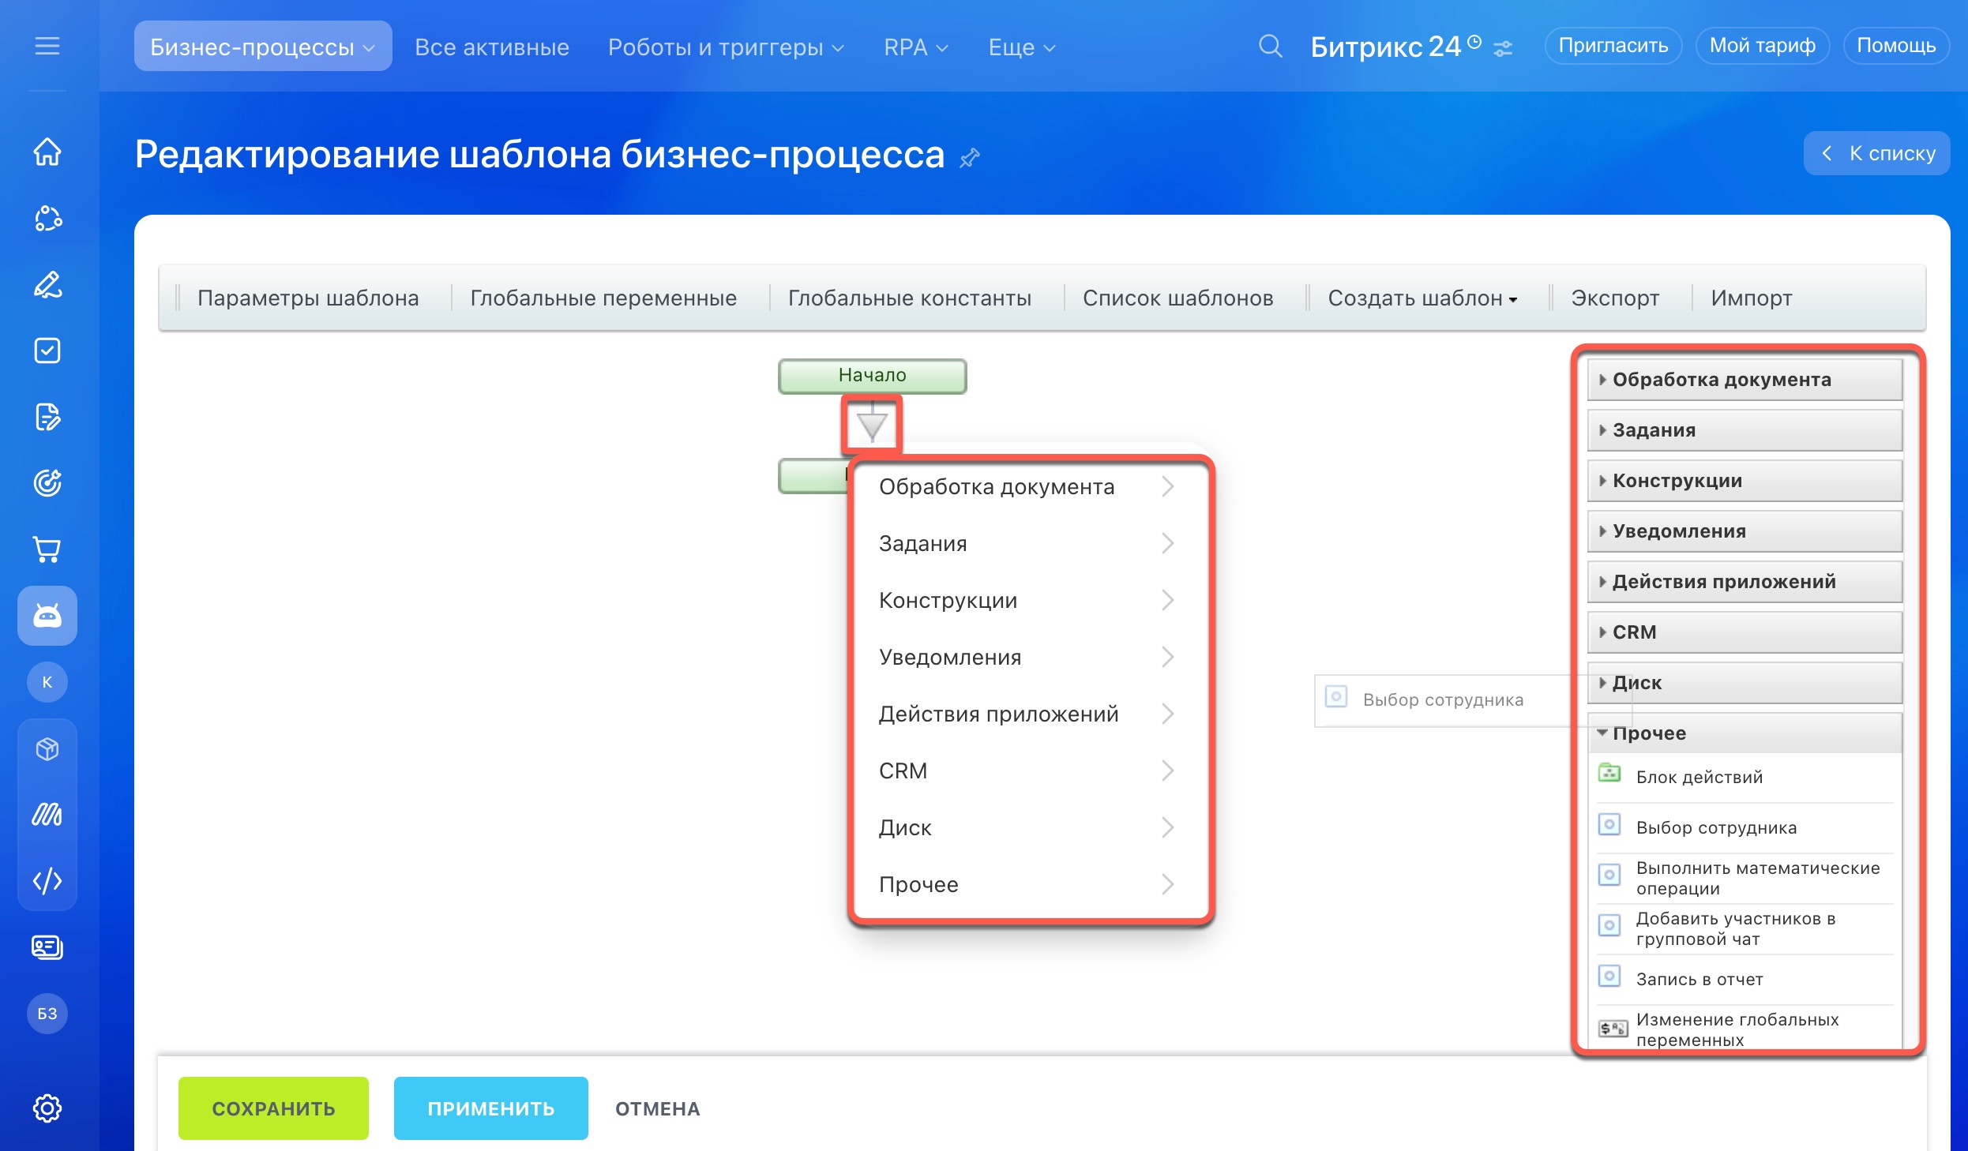
Task: Click the round БЗ sidebar badge
Action: coord(47,1014)
